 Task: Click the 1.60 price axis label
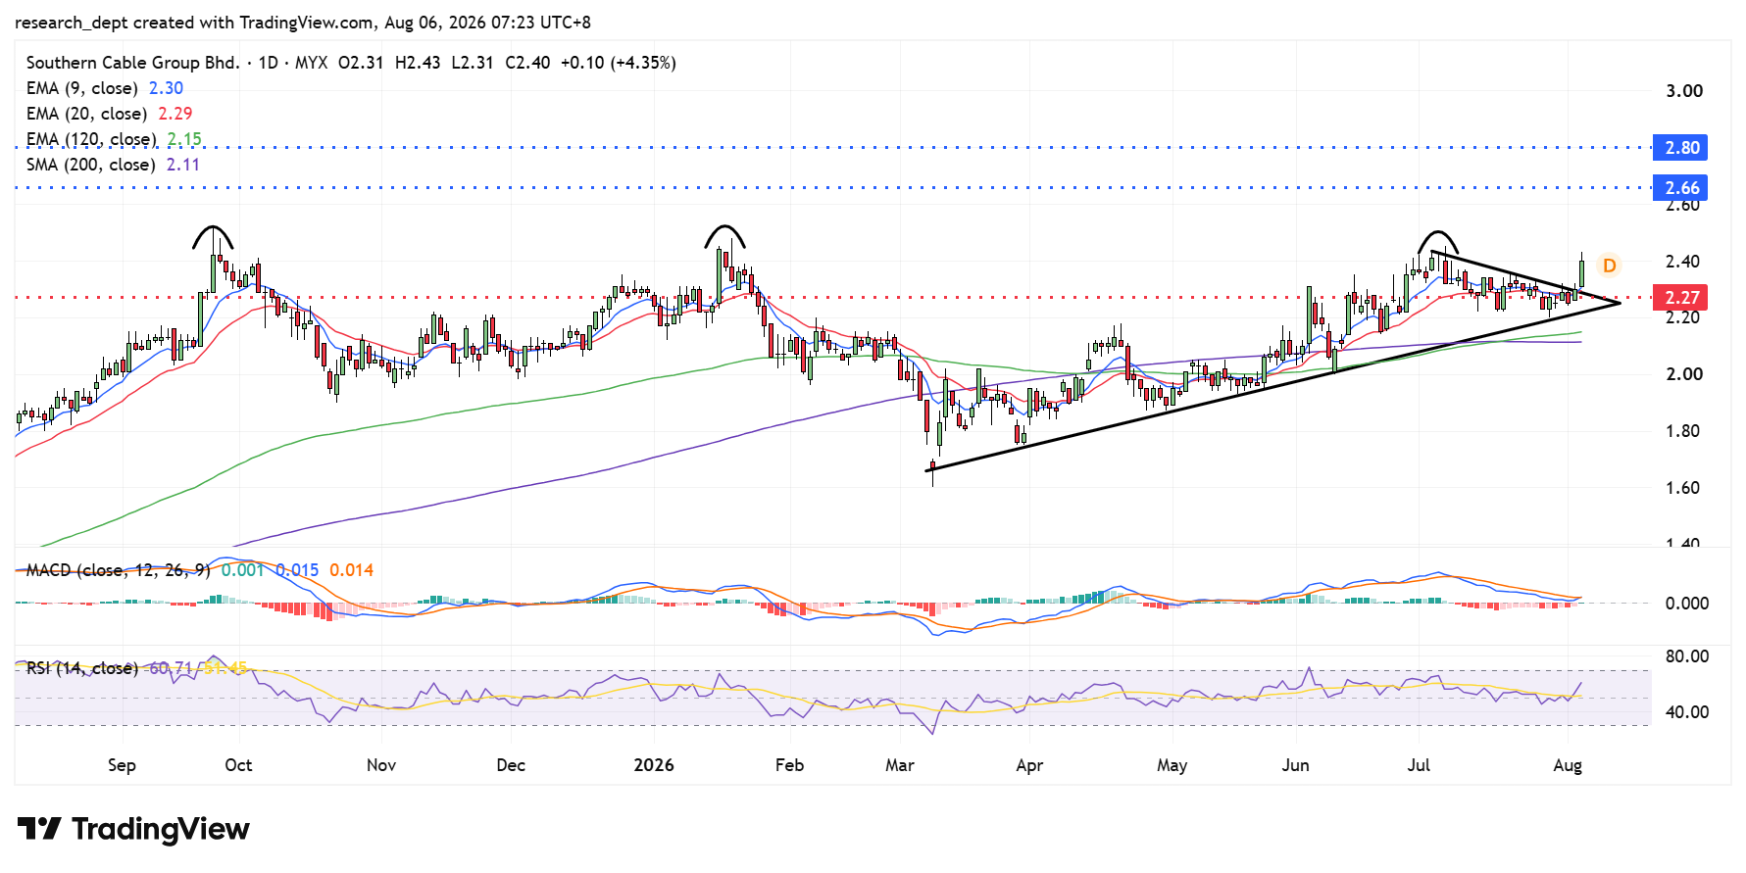(1682, 488)
